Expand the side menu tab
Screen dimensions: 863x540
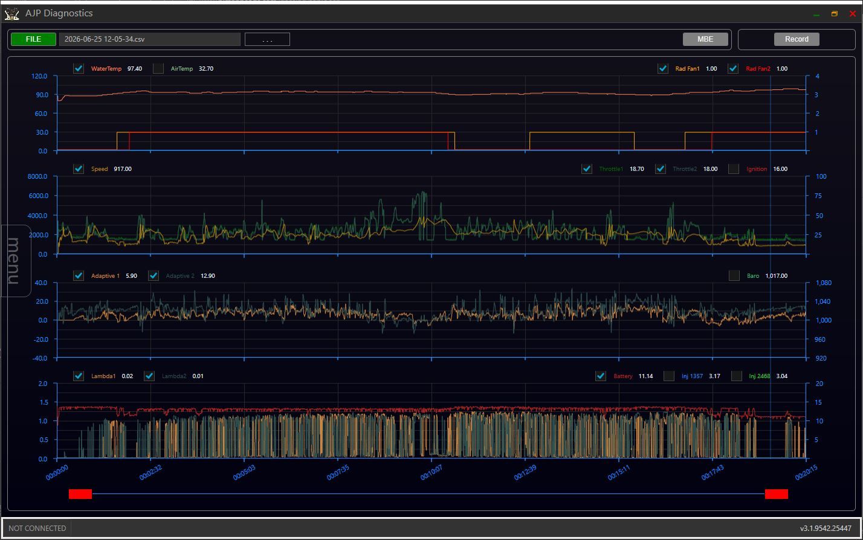coord(15,261)
